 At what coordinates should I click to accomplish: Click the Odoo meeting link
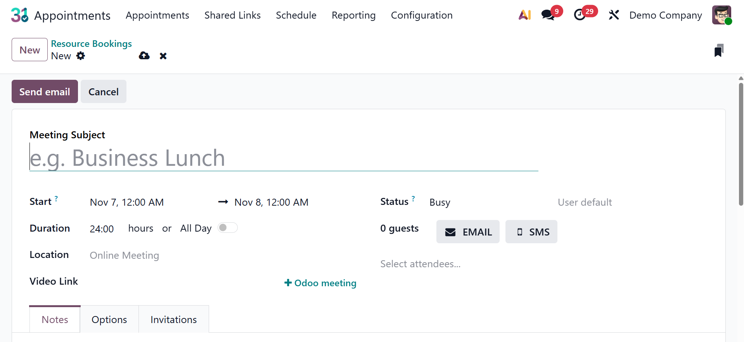[x=320, y=283]
